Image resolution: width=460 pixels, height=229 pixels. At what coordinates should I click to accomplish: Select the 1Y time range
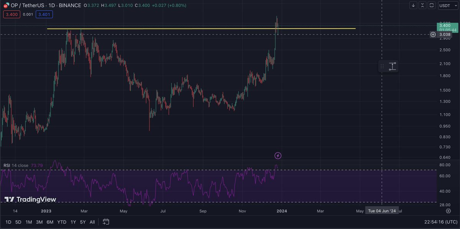[x=73, y=222]
